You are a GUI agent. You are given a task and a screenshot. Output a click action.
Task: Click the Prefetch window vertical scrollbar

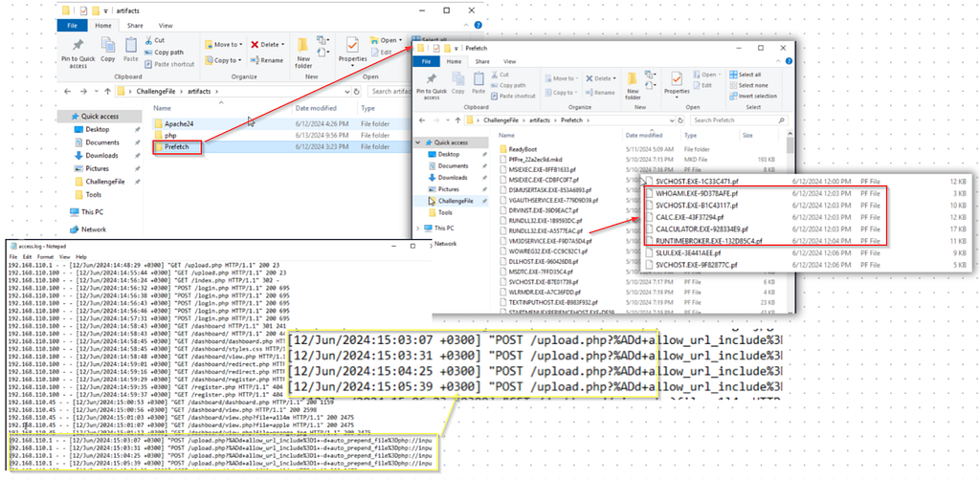(x=790, y=222)
